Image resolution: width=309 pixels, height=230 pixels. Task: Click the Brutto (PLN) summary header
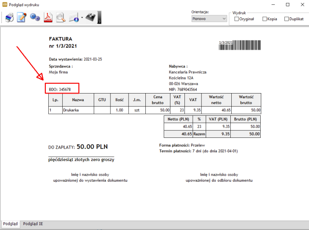coord(245,119)
